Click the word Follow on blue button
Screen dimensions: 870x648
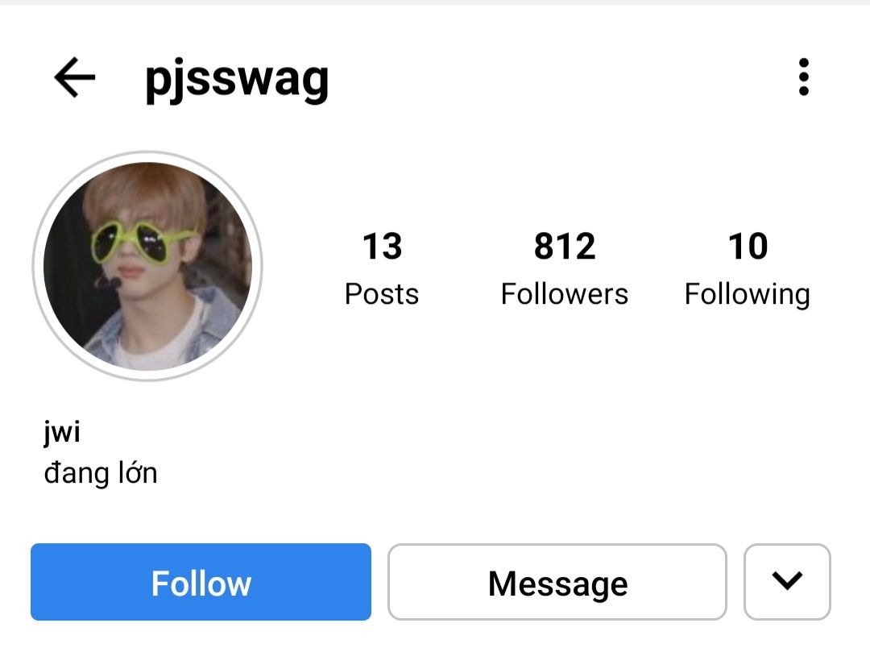pyautogui.click(x=201, y=584)
